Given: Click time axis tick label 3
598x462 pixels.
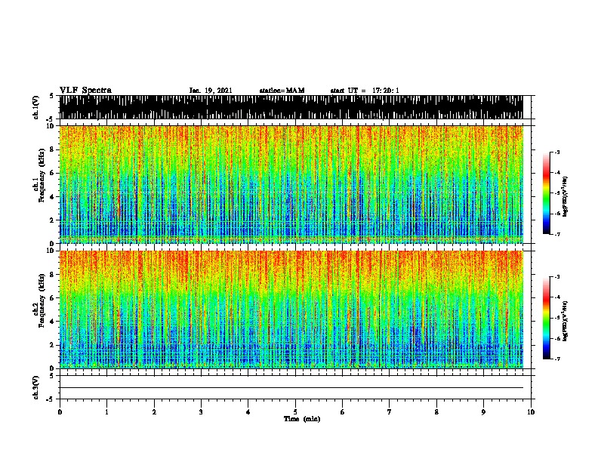Looking at the screenshot, I should point(201,412).
